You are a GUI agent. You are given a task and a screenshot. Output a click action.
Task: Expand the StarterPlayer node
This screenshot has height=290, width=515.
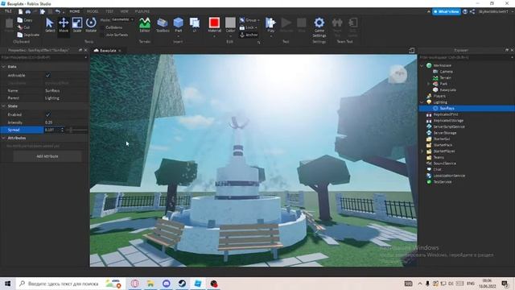422,151
